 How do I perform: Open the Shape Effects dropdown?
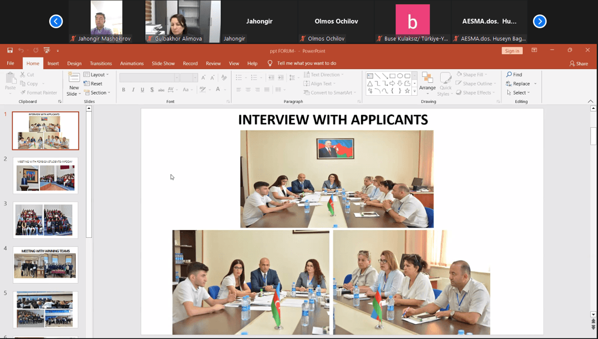476,92
